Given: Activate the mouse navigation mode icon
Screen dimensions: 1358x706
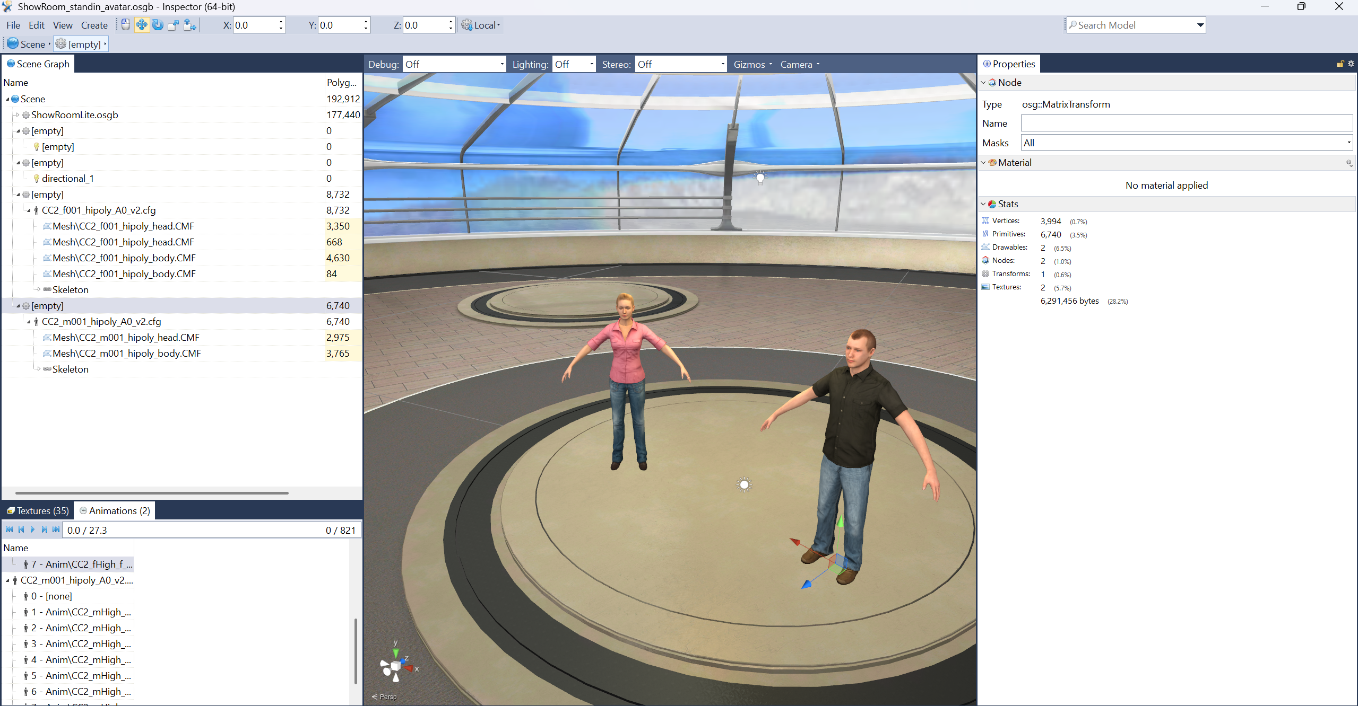Looking at the screenshot, I should click(x=125, y=24).
